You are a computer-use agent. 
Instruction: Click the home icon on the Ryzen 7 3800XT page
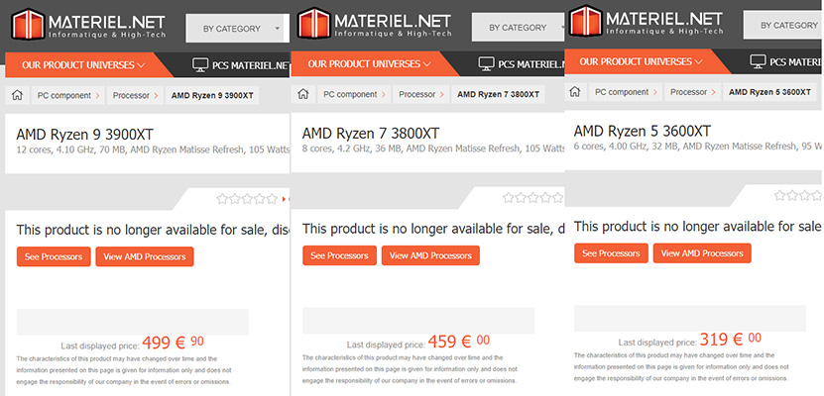[302, 96]
